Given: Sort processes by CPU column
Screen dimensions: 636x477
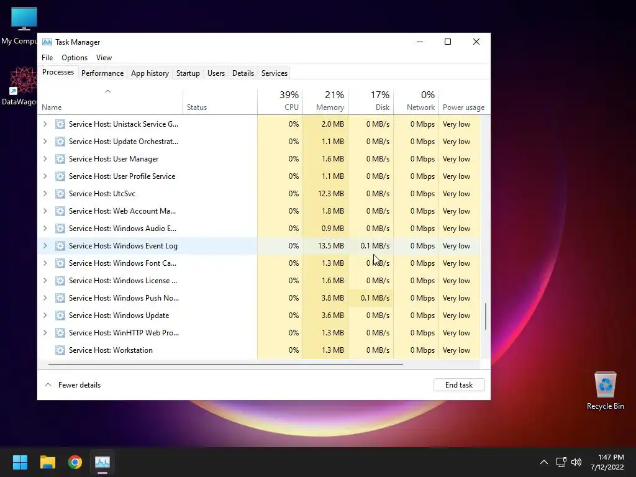Looking at the screenshot, I should [280, 101].
